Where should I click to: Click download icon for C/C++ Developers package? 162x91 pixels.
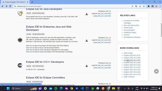pyautogui.click(x=87, y=66)
